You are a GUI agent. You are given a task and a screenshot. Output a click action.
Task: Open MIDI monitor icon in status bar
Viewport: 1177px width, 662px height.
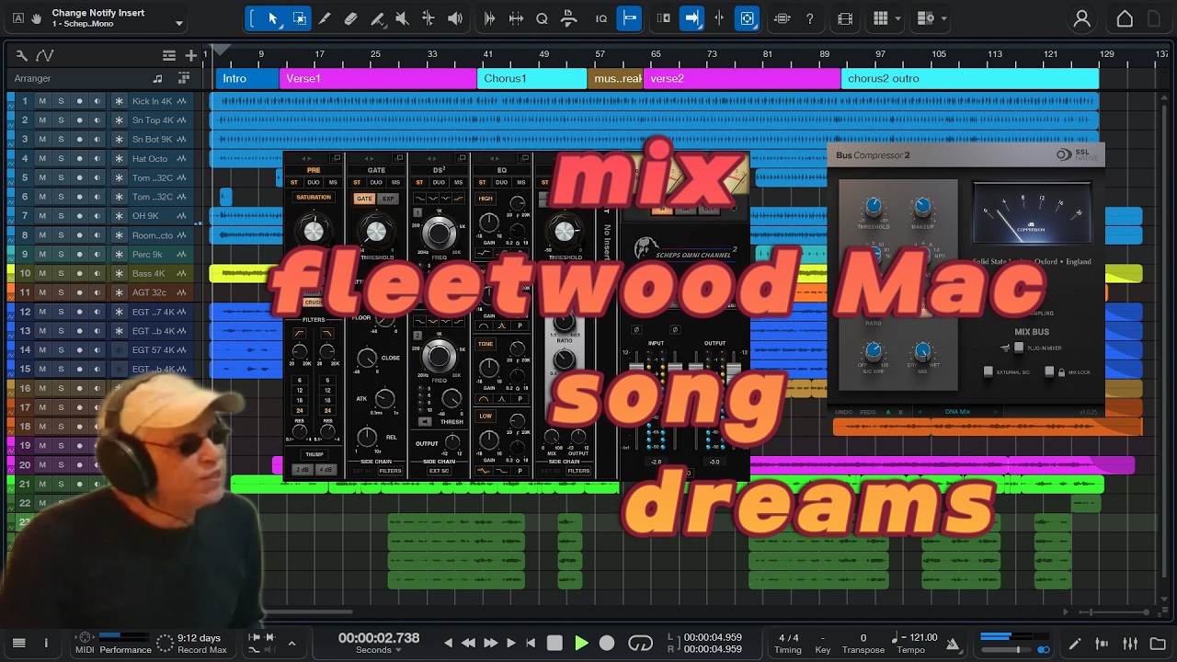tap(85, 638)
